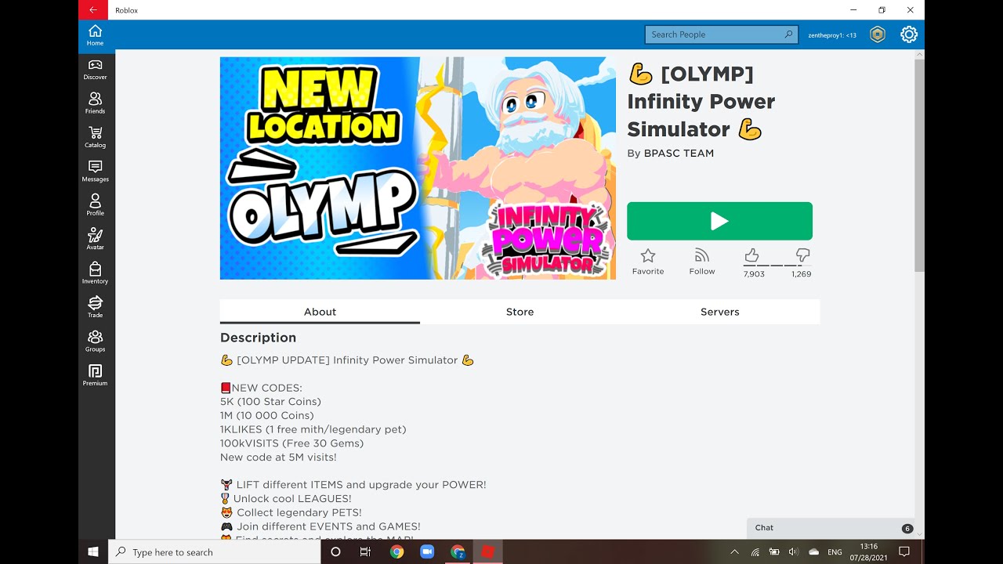Image resolution: width=1003 pixels, height=564 pixels.
Task: Open the second Chrome taskbar icon
Action: coord(458,551)
